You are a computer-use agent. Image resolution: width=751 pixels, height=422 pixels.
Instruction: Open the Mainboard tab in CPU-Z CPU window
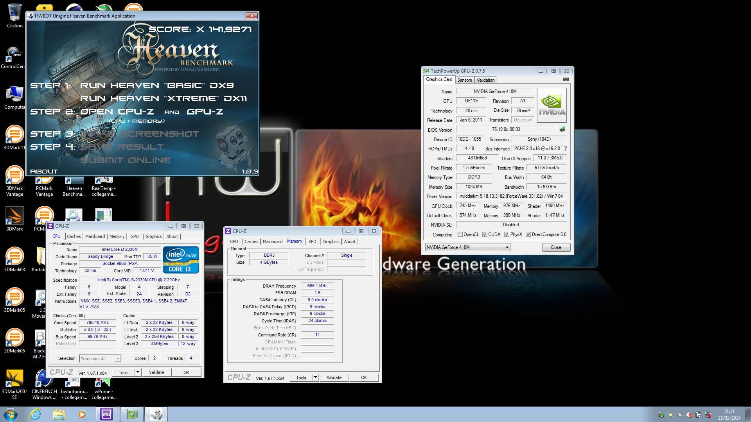pos(95,236)
